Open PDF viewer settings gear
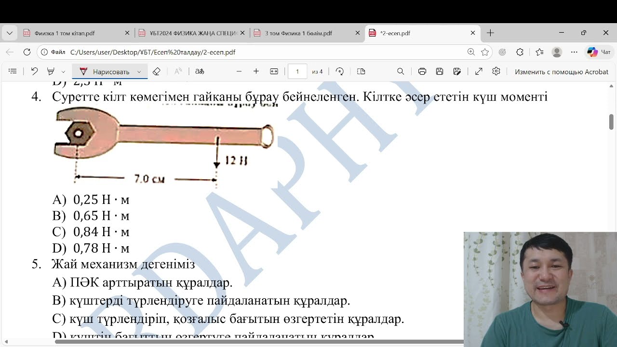This screenshot has width=617, height=347. (x=496, y=71)
